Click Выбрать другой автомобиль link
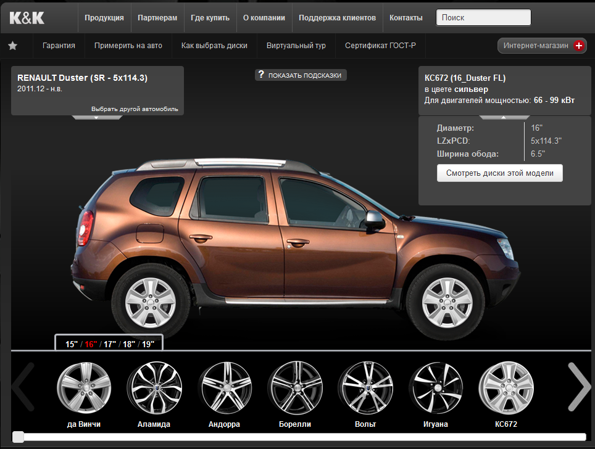This screenshot has width=595, height=449. [135, 109]
